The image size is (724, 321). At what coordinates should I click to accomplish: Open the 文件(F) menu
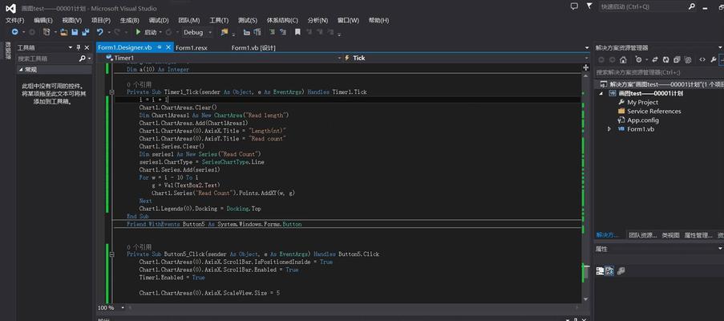click(x=14, y=20)
